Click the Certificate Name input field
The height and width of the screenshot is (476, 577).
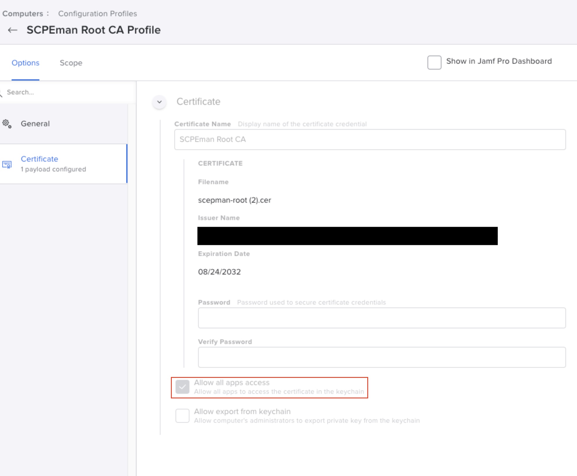tap(370, 140)
